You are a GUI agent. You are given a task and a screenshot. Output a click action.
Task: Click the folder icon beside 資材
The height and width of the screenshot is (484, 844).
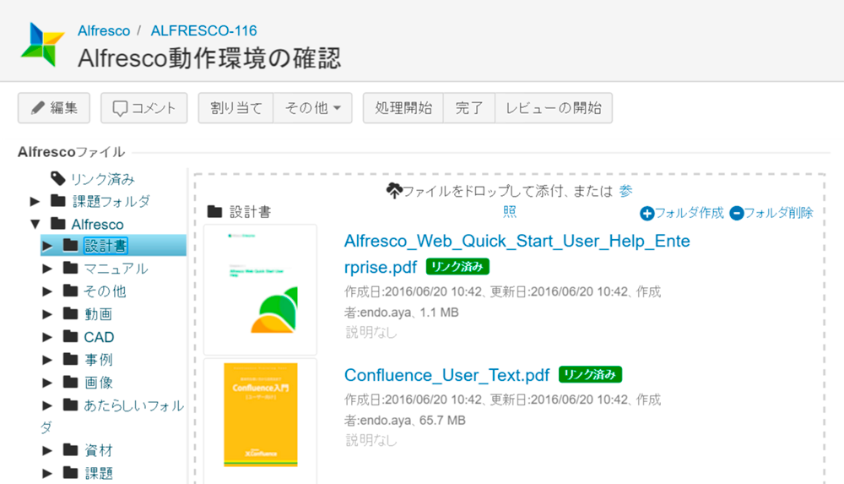71,449
